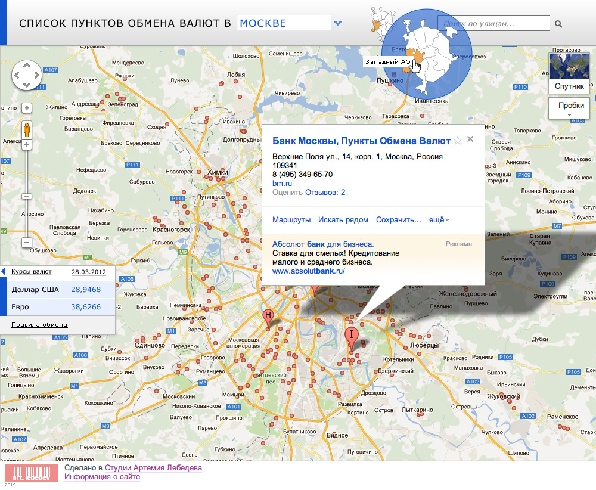Zoom in with the plus button
Screen dimensions: 596x490
(27, 145)
